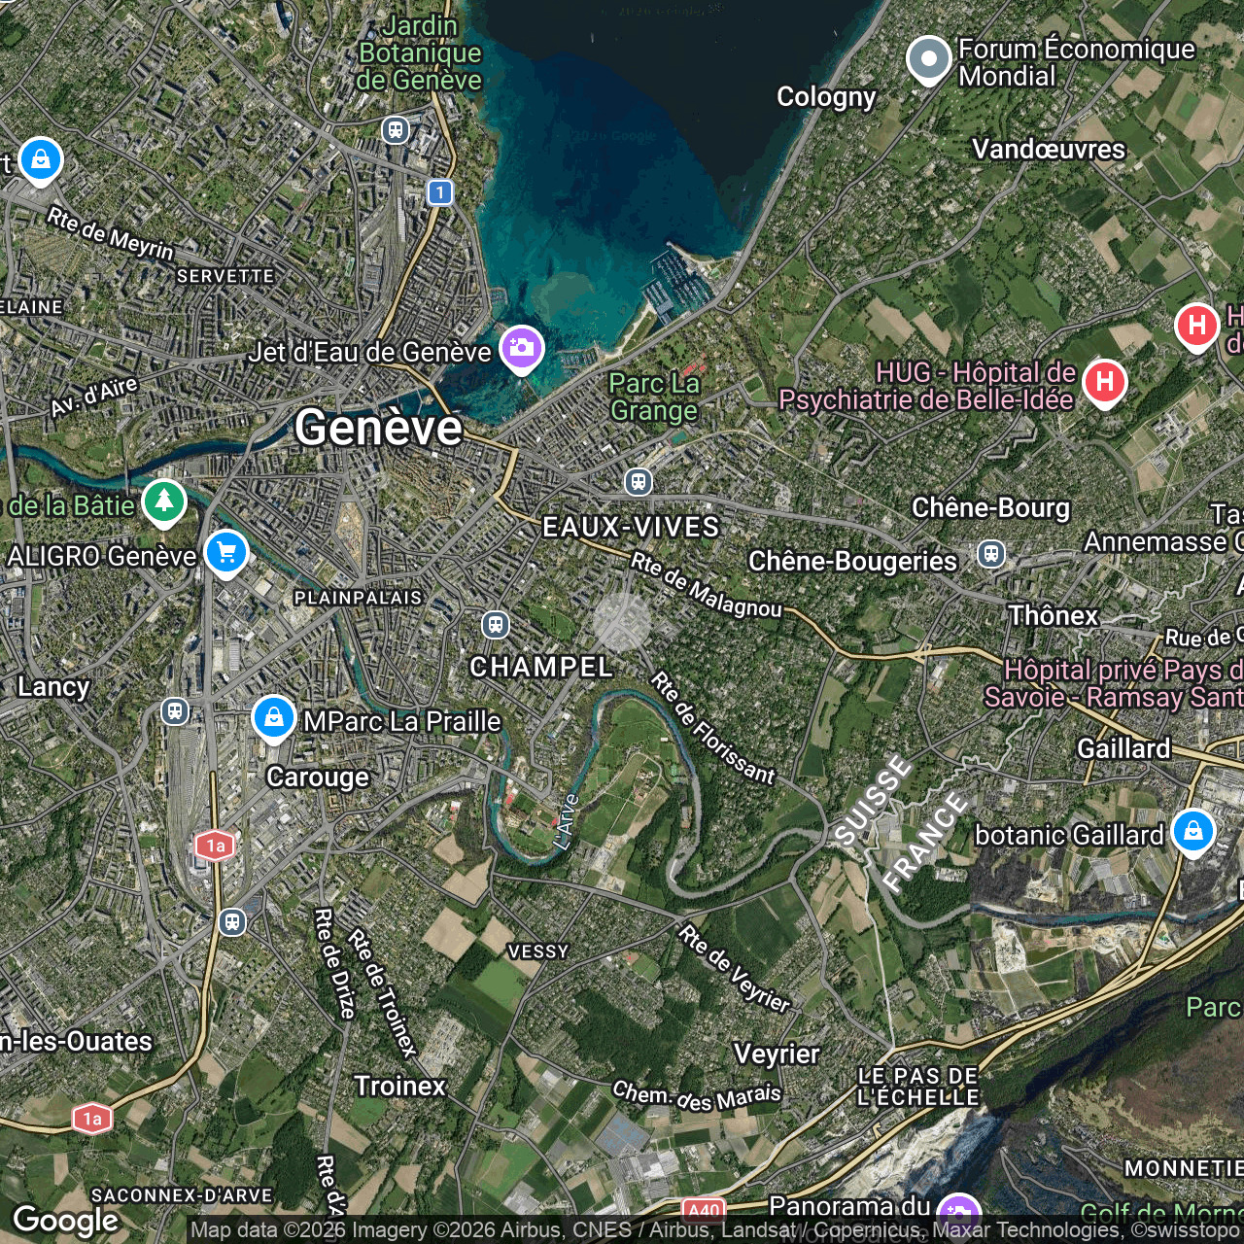The height and width of the screenshot is (1244, 1244).
Task: Click the VESSY label
Action: [538, 951]
